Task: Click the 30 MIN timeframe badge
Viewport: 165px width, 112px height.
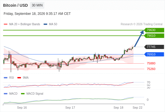Action: click(x=37, y=5)
